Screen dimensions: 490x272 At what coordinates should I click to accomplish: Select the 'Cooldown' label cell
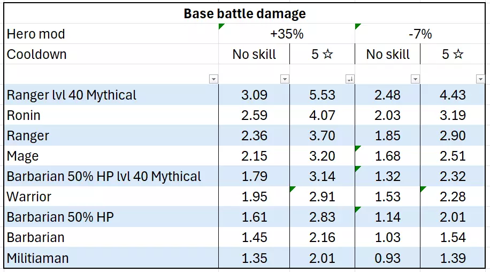pos(36,55)
